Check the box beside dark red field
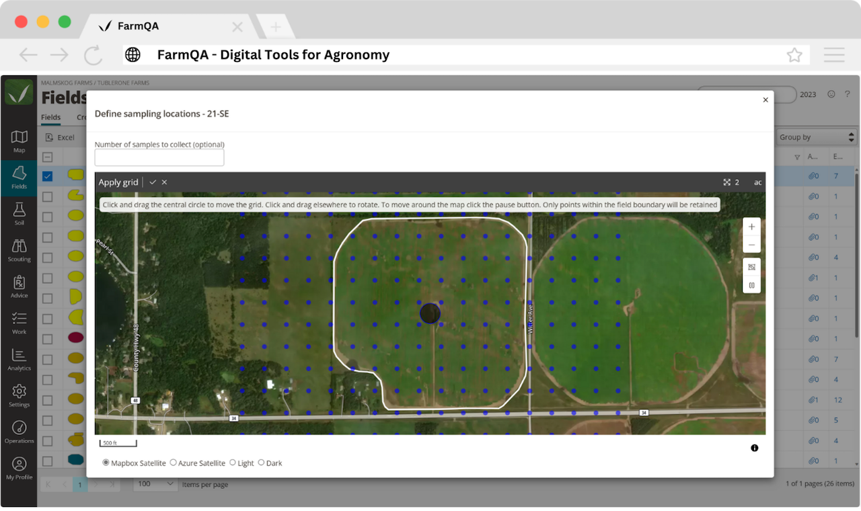The width and height of the screenshot is (861, 511). (48, 338)
